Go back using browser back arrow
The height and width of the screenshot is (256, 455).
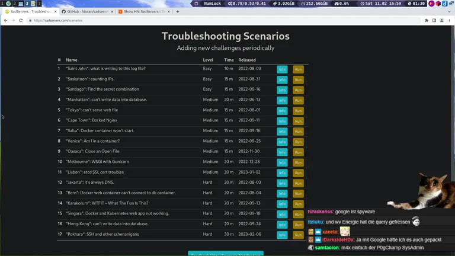click(5, 20)
